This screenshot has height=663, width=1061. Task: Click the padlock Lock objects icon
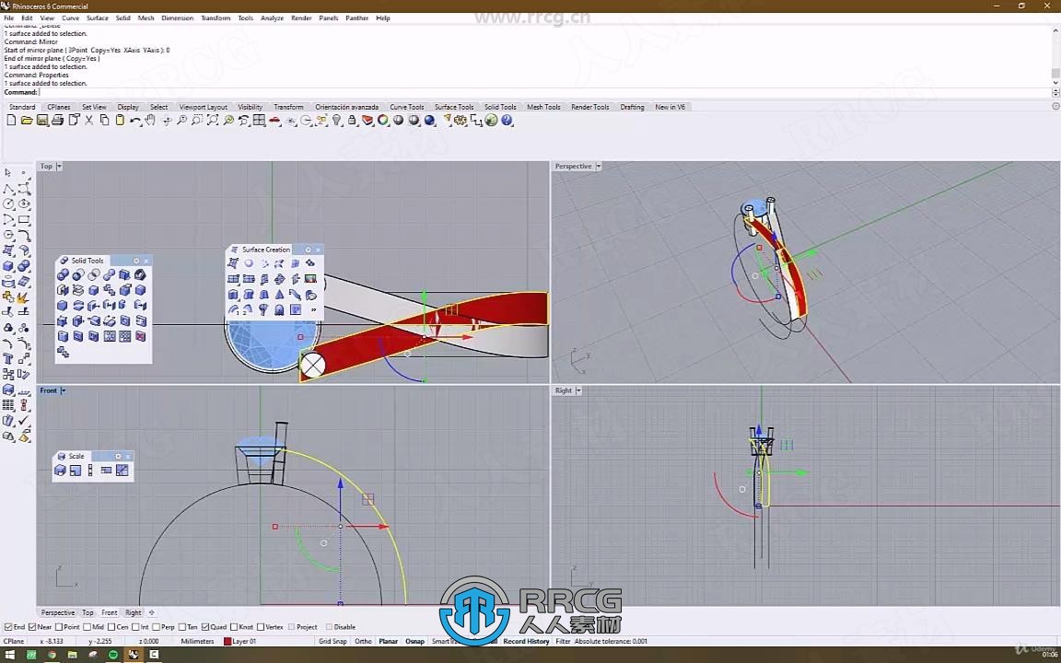click(x=352, y=121)
